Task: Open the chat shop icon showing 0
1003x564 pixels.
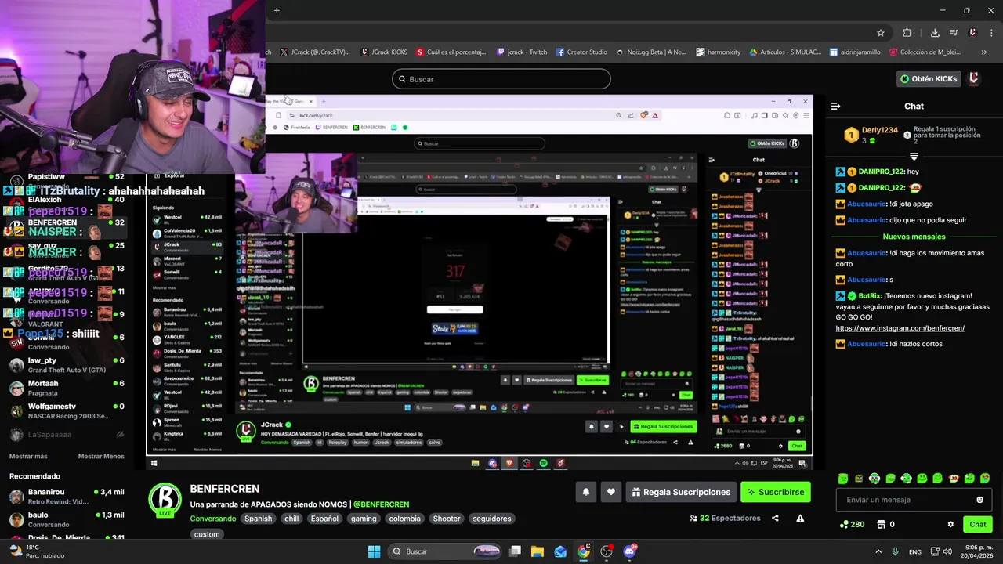Action: point(885,525)
